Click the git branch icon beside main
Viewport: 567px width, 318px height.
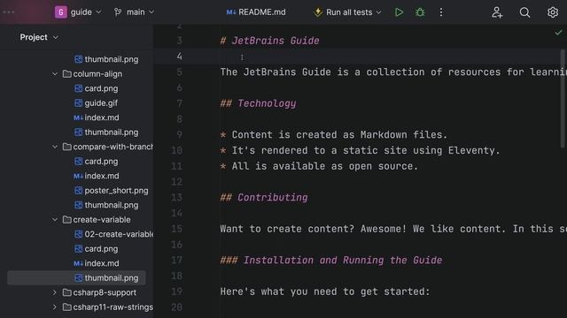pos(118,12)
